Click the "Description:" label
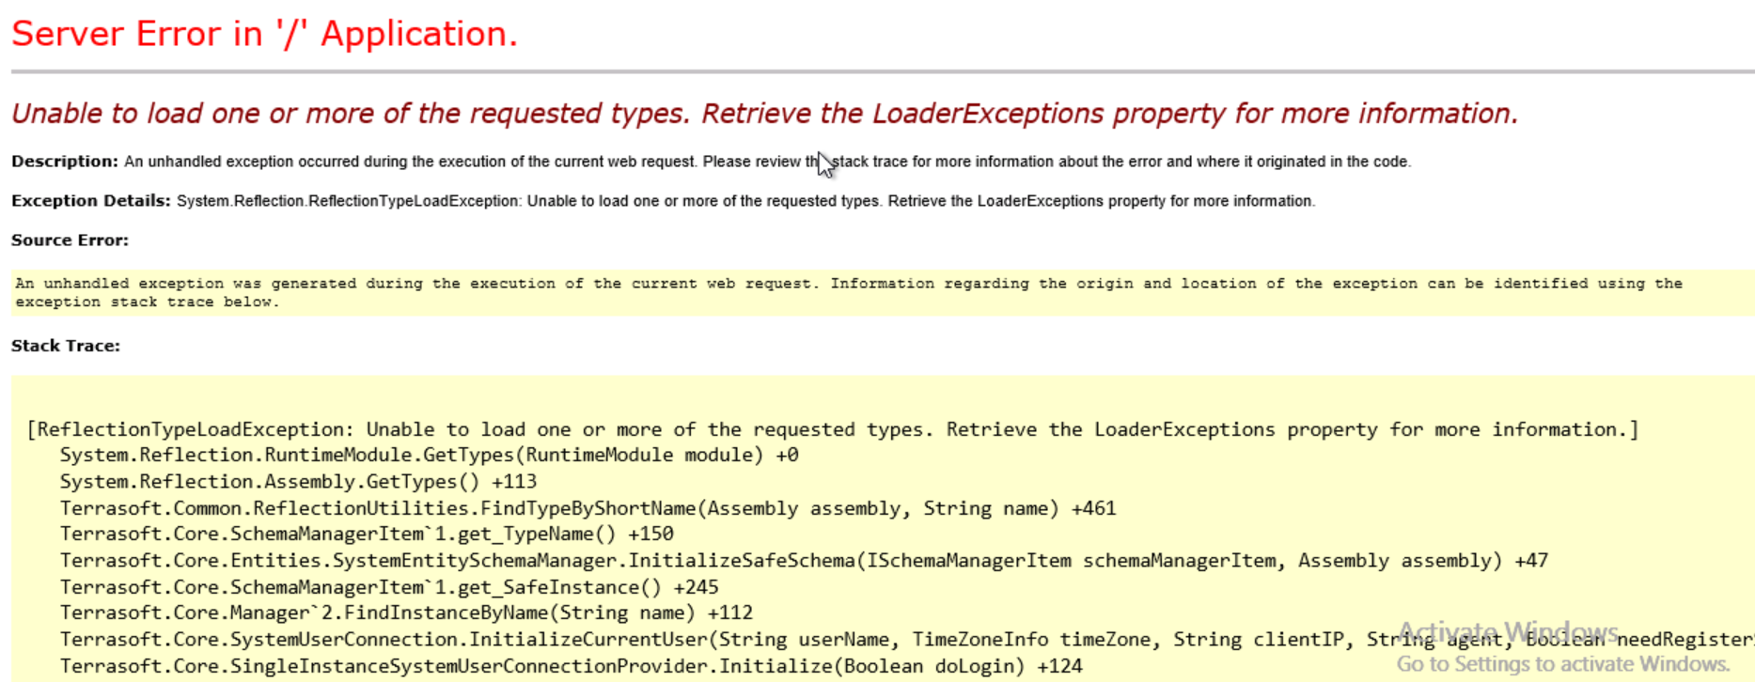Image resolution: width=1755 pixels, height=682 pixels. [x=65, y=162]
